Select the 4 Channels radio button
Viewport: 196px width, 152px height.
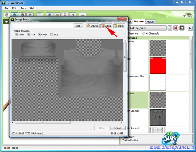pos(144,33)
